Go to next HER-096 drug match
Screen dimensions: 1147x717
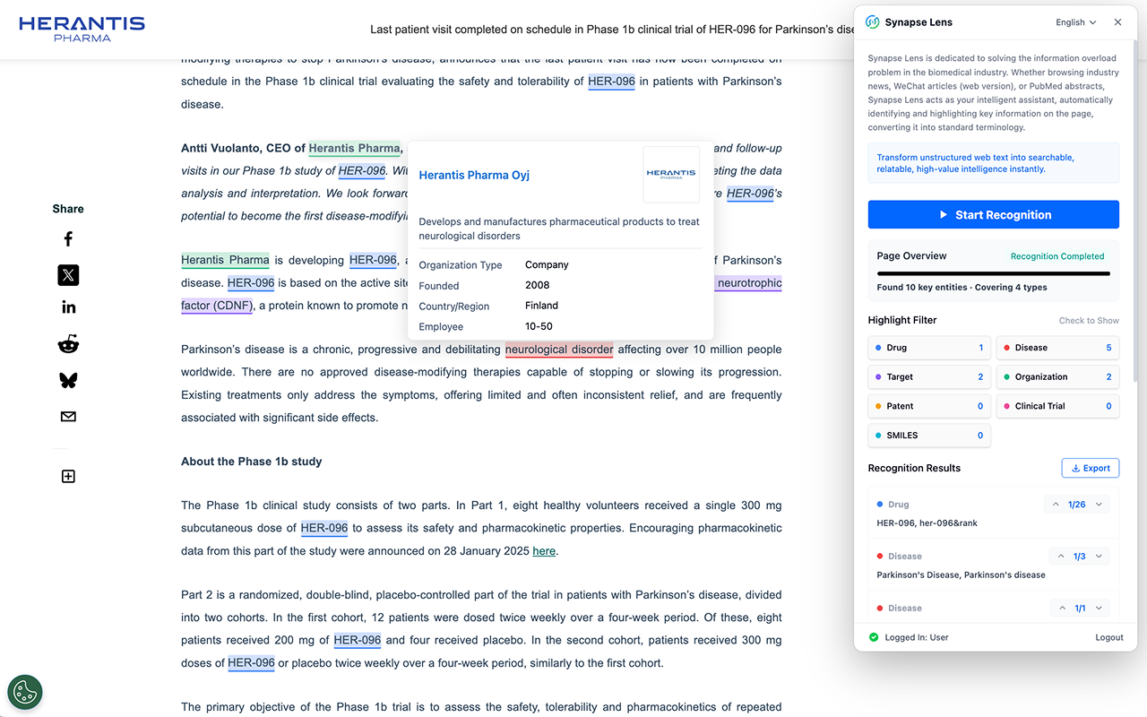1100,505
